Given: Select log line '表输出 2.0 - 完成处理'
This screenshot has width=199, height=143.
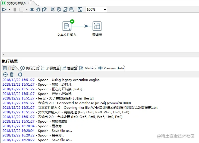Looking at the screenshot, I should pos(62,117).
